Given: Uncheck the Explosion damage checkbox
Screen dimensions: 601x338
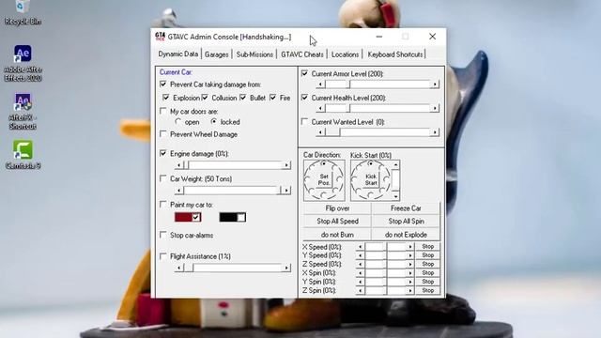Looking at the screenshot, I should coord(165,98).
